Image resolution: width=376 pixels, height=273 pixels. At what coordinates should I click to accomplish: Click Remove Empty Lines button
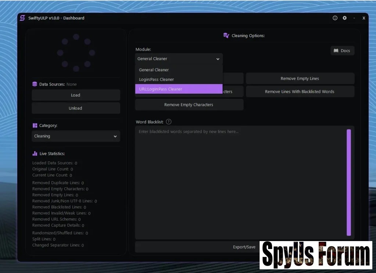[300, 79]
